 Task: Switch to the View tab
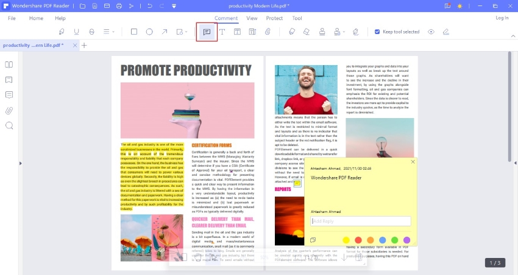click(252, 18)
